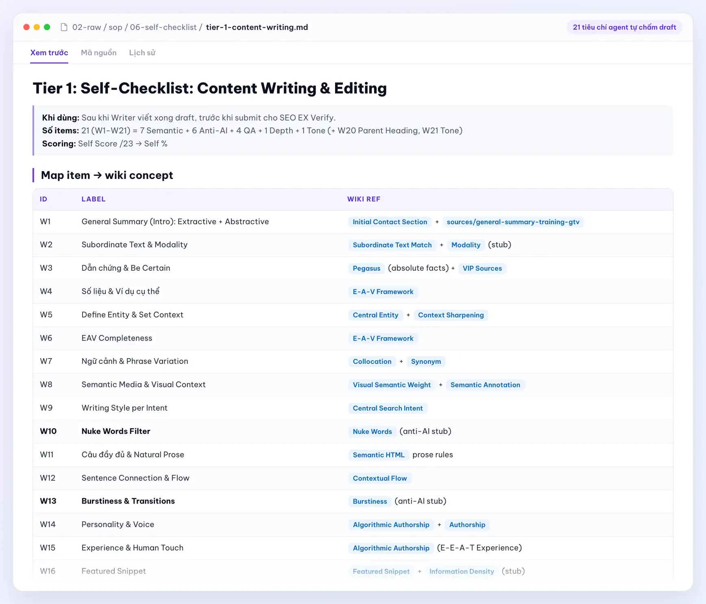Open Algorithmic Authorship link in W14 row

391,525
